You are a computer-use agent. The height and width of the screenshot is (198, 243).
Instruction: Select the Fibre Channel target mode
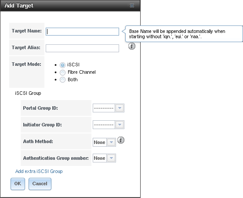coord(62,72)
